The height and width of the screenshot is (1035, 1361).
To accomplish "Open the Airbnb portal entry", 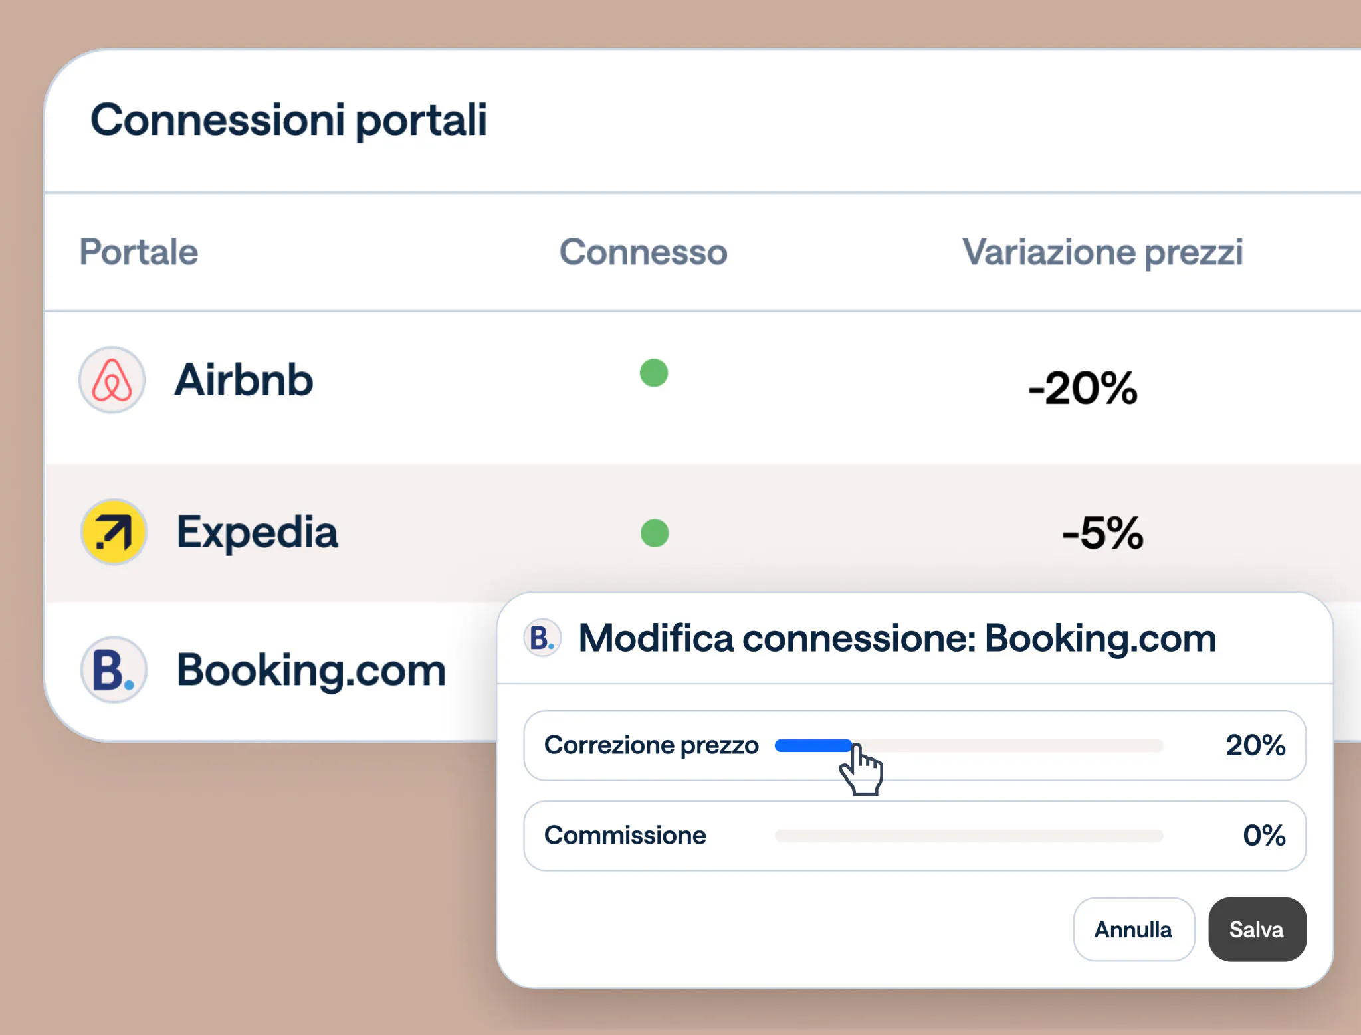I will coord(243,380).
